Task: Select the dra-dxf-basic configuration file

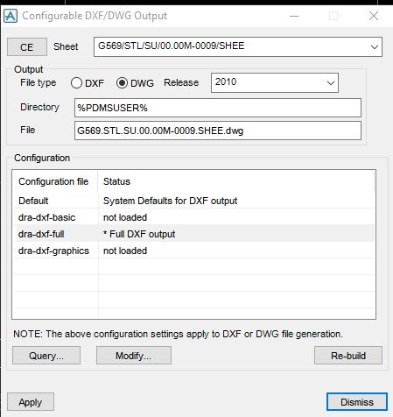Action: [x=46, y=217]
